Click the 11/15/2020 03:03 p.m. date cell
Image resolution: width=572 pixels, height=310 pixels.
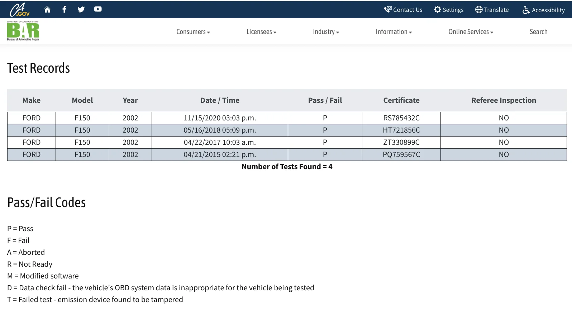pos(220,118)
